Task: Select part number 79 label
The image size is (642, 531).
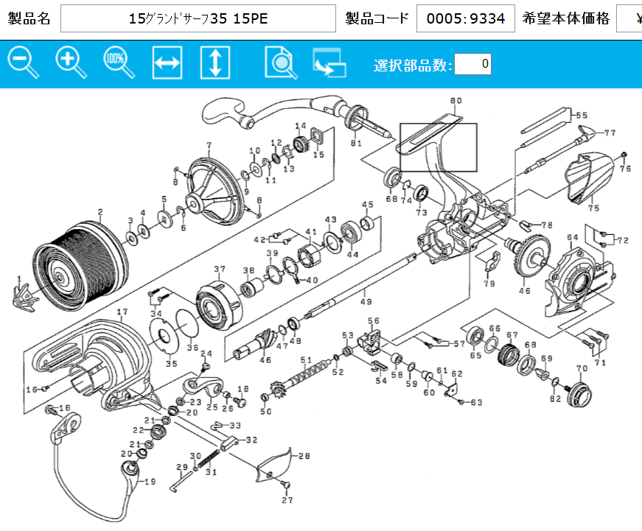Action: pyautogui.click(x=489, y=283)
